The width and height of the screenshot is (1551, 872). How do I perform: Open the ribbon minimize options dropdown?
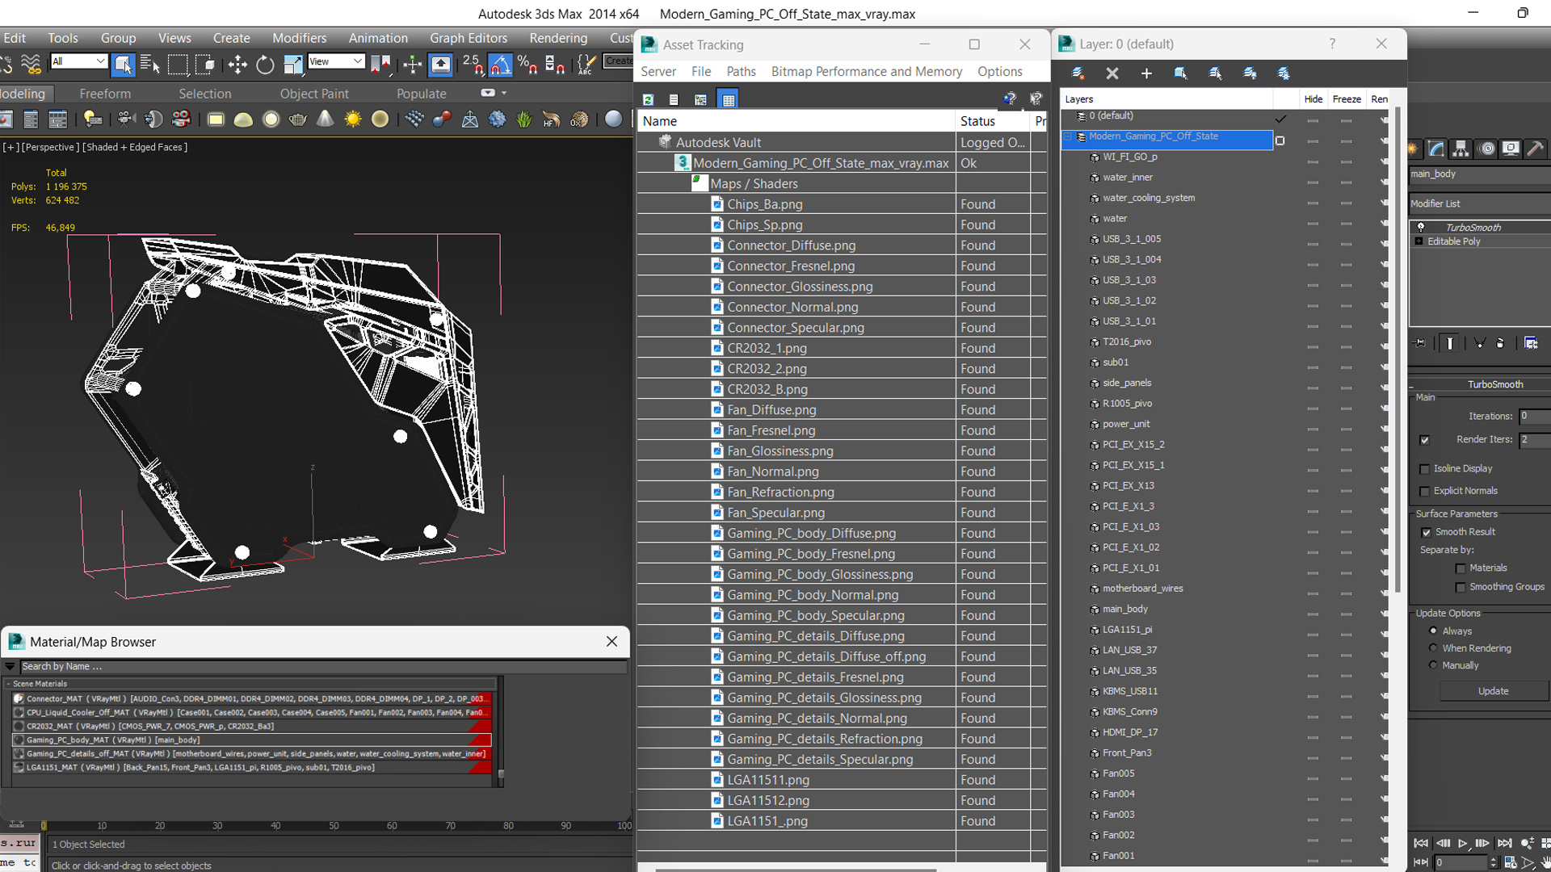pos(503,93)
